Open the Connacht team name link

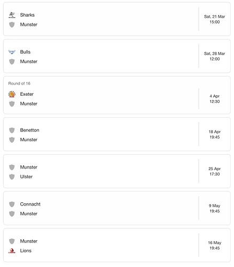click(x=30, y=204)
